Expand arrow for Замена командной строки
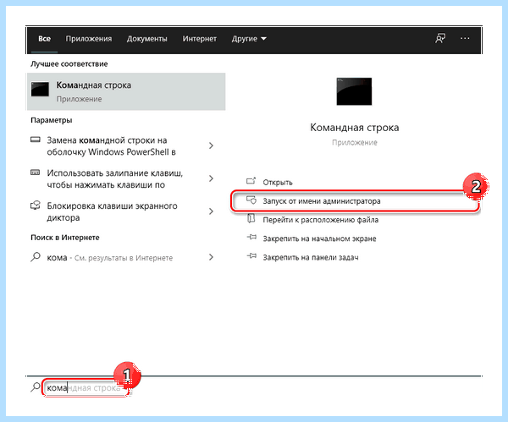Screen dimensions: 508x422 211,145
